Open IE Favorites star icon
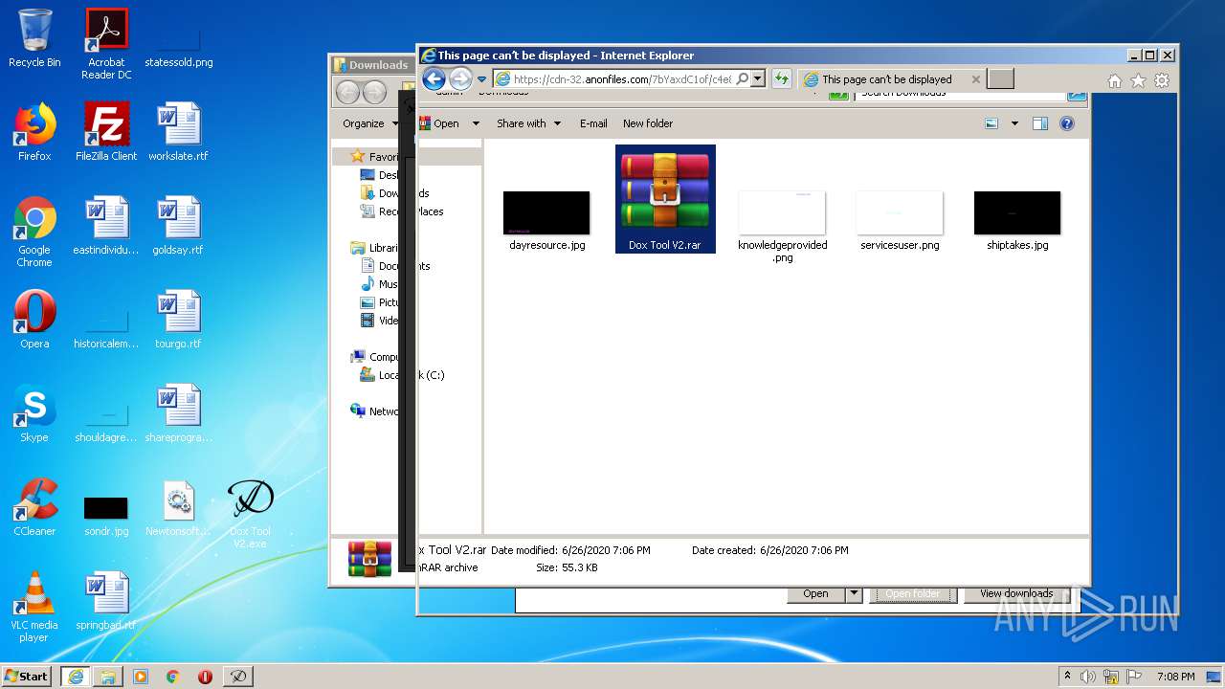Image resolution: width=1225 pixels, height=689 pixels. pos(1138,81)
